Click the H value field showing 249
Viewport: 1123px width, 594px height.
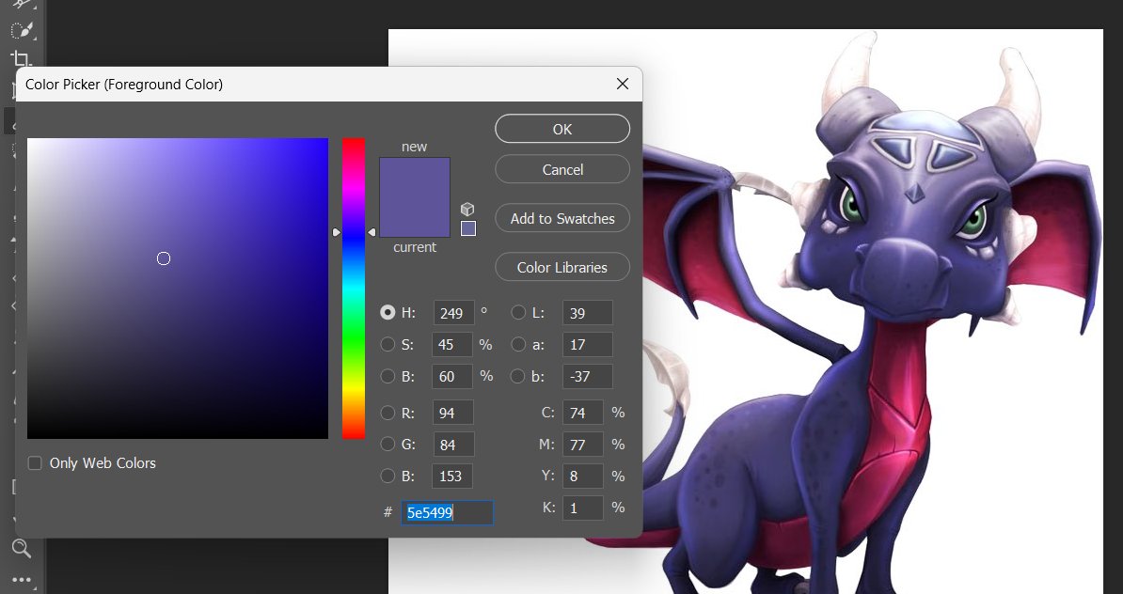click(x=454, y=313)
